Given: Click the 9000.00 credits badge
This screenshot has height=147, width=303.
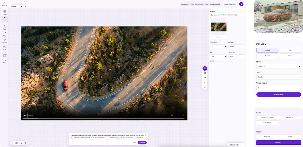Looking at the screenshot, I should tap(230, 4).
